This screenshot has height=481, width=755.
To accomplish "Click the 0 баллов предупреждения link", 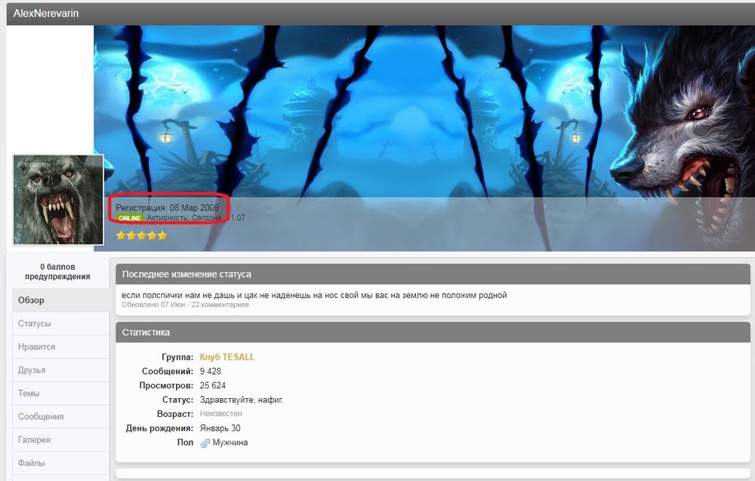I will (58, 271).
